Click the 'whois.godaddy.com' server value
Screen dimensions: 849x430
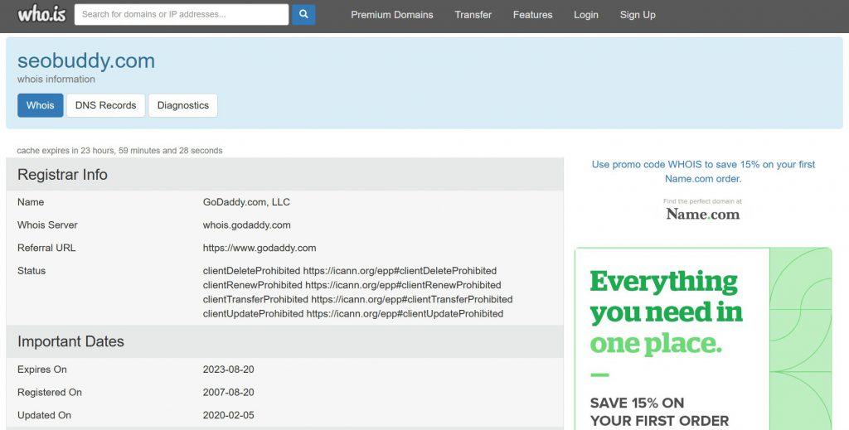coord(247,225)
